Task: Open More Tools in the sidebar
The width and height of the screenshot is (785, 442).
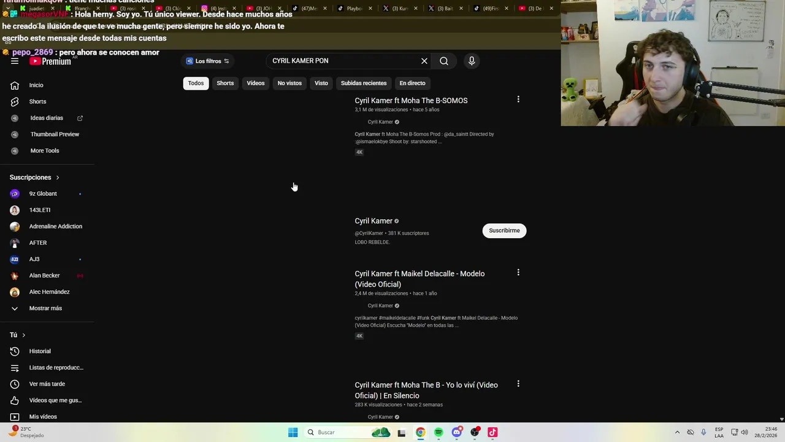Action: (x=45, y=150)
